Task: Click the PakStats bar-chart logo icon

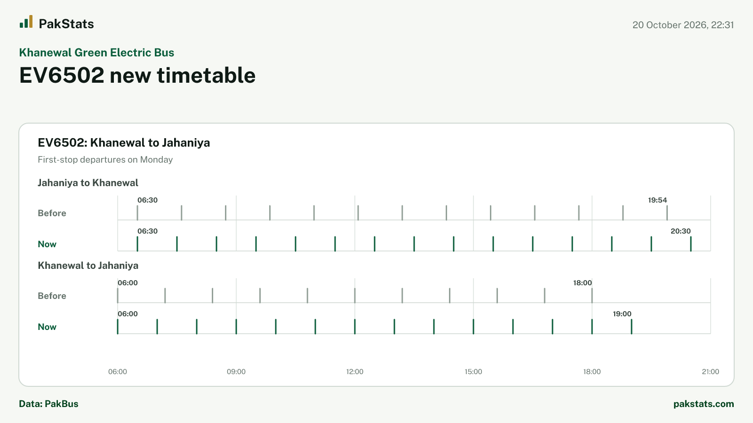Action: point(26,22)
